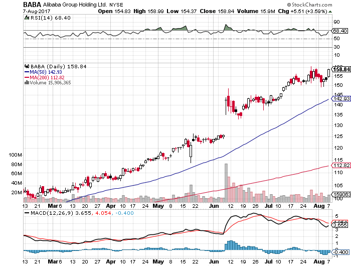Click the volume axis label 20M
This screenshot has height=266, width=351.
point(17,193)
